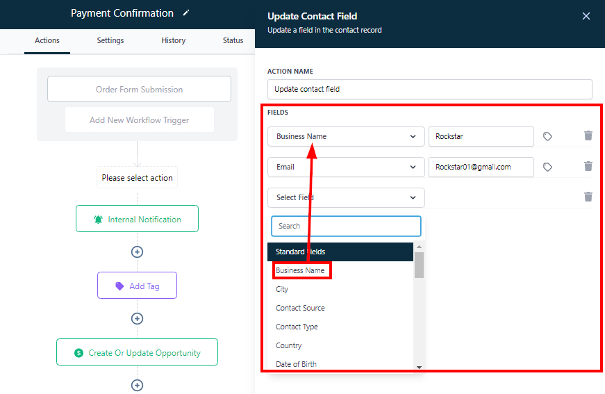Delete the Email field row

pyautogui.click(x=588, y=167)
